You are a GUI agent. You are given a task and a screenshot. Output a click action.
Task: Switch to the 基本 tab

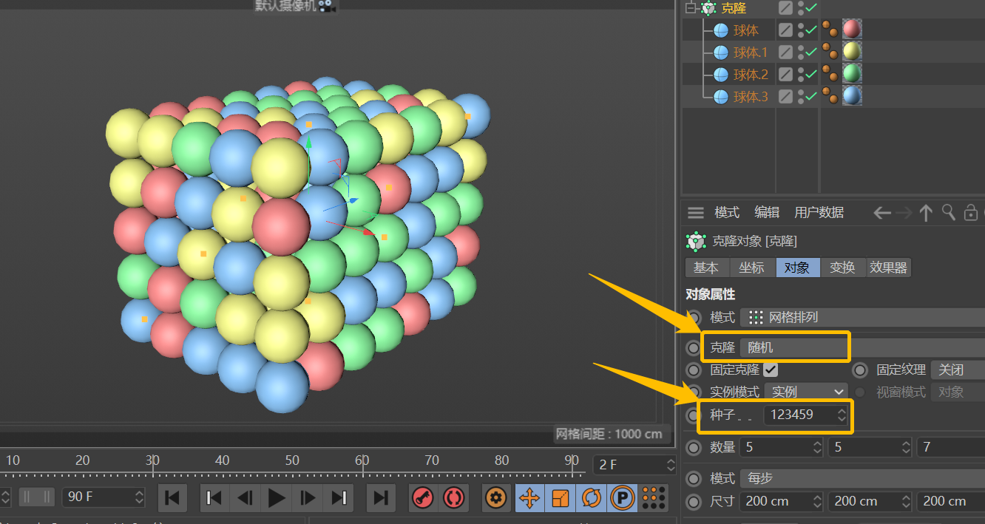(707, 268)
